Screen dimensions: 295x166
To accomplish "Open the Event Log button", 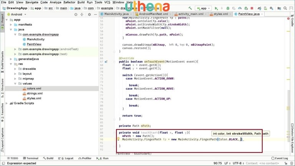I will pyautogui.click(x=279, y=158).
